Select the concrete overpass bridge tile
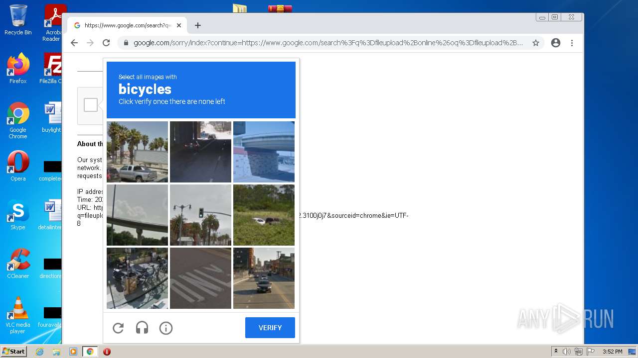The image size is (638, 358). 264,152
